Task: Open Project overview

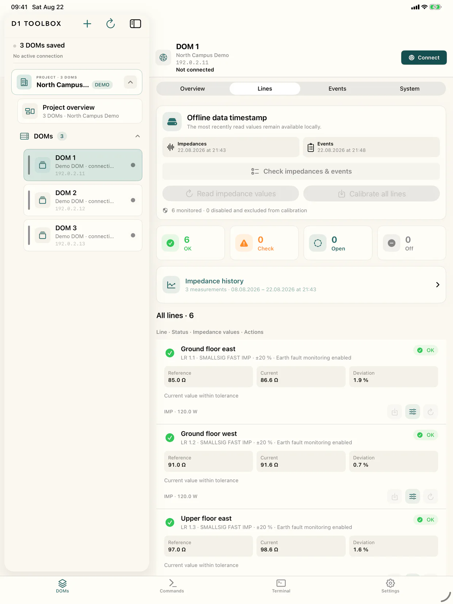Action: point(80,111)
